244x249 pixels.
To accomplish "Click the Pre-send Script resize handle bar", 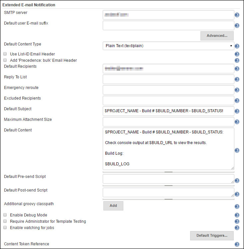I will (168, 186).
